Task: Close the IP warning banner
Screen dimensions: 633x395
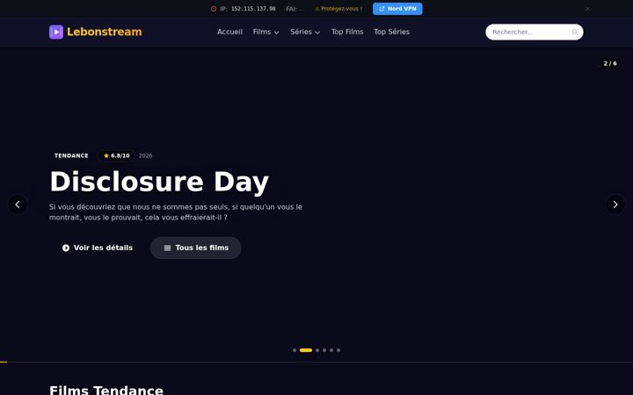Action: click(x=587, y=9)
